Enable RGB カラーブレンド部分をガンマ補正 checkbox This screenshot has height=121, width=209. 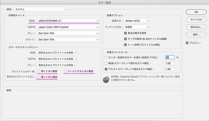click(x=106, y=63)
